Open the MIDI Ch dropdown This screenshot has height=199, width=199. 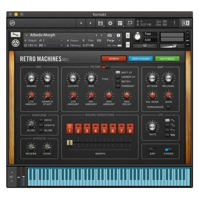pos(43,45)
